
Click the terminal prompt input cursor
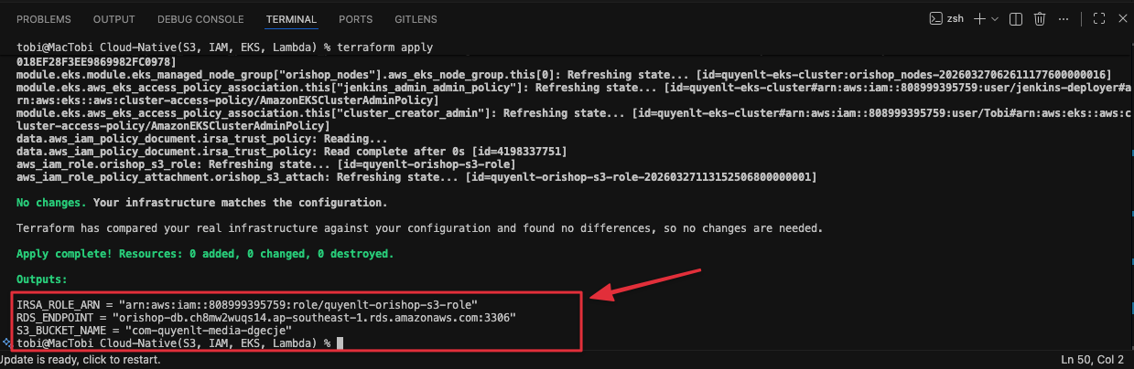[340, 343]
